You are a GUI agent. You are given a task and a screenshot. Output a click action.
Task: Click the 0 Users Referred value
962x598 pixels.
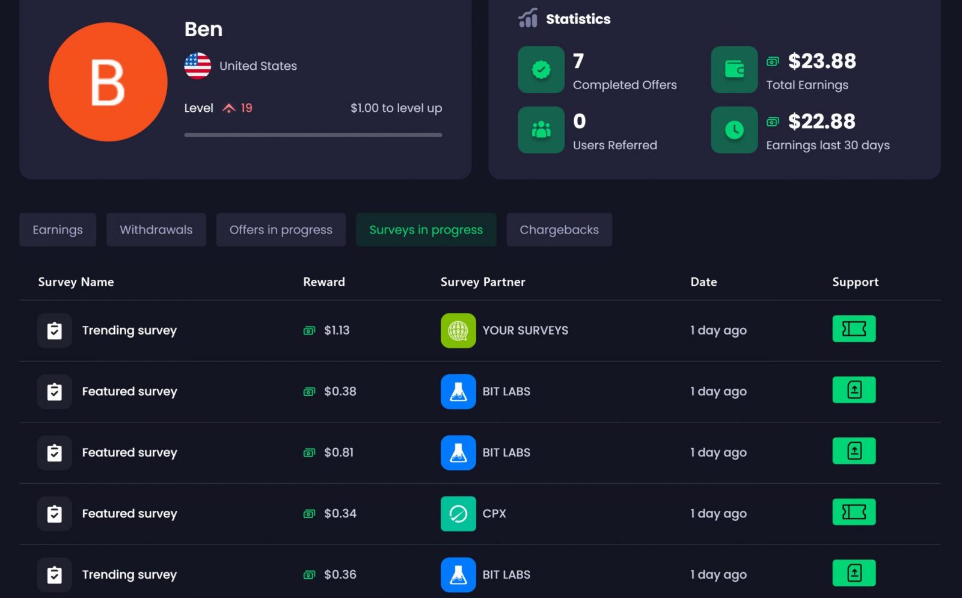(x=580, y=121)
